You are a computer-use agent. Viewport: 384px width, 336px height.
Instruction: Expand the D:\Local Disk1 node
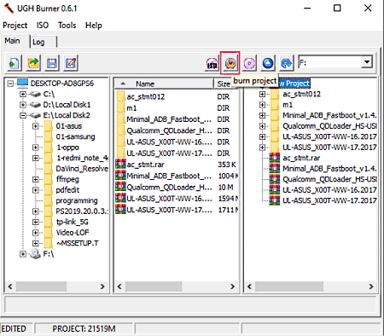23,105
